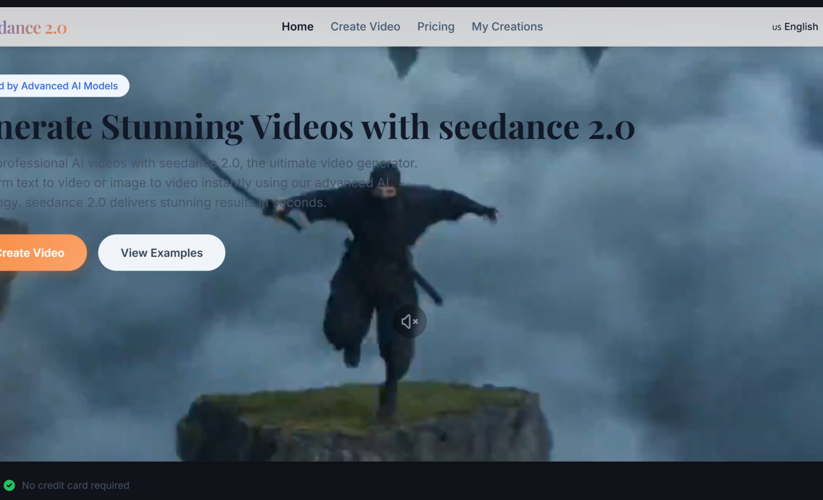Click the View Examples button
823x500 pixels.
tap(162, 253)
